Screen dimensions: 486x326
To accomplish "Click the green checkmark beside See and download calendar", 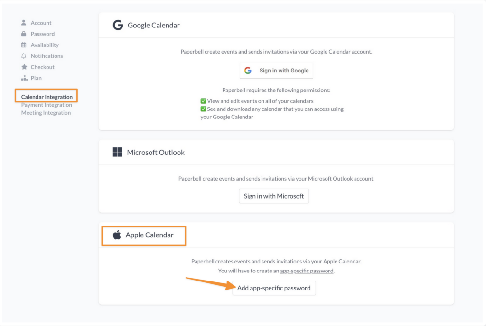I will click(203, 109).
